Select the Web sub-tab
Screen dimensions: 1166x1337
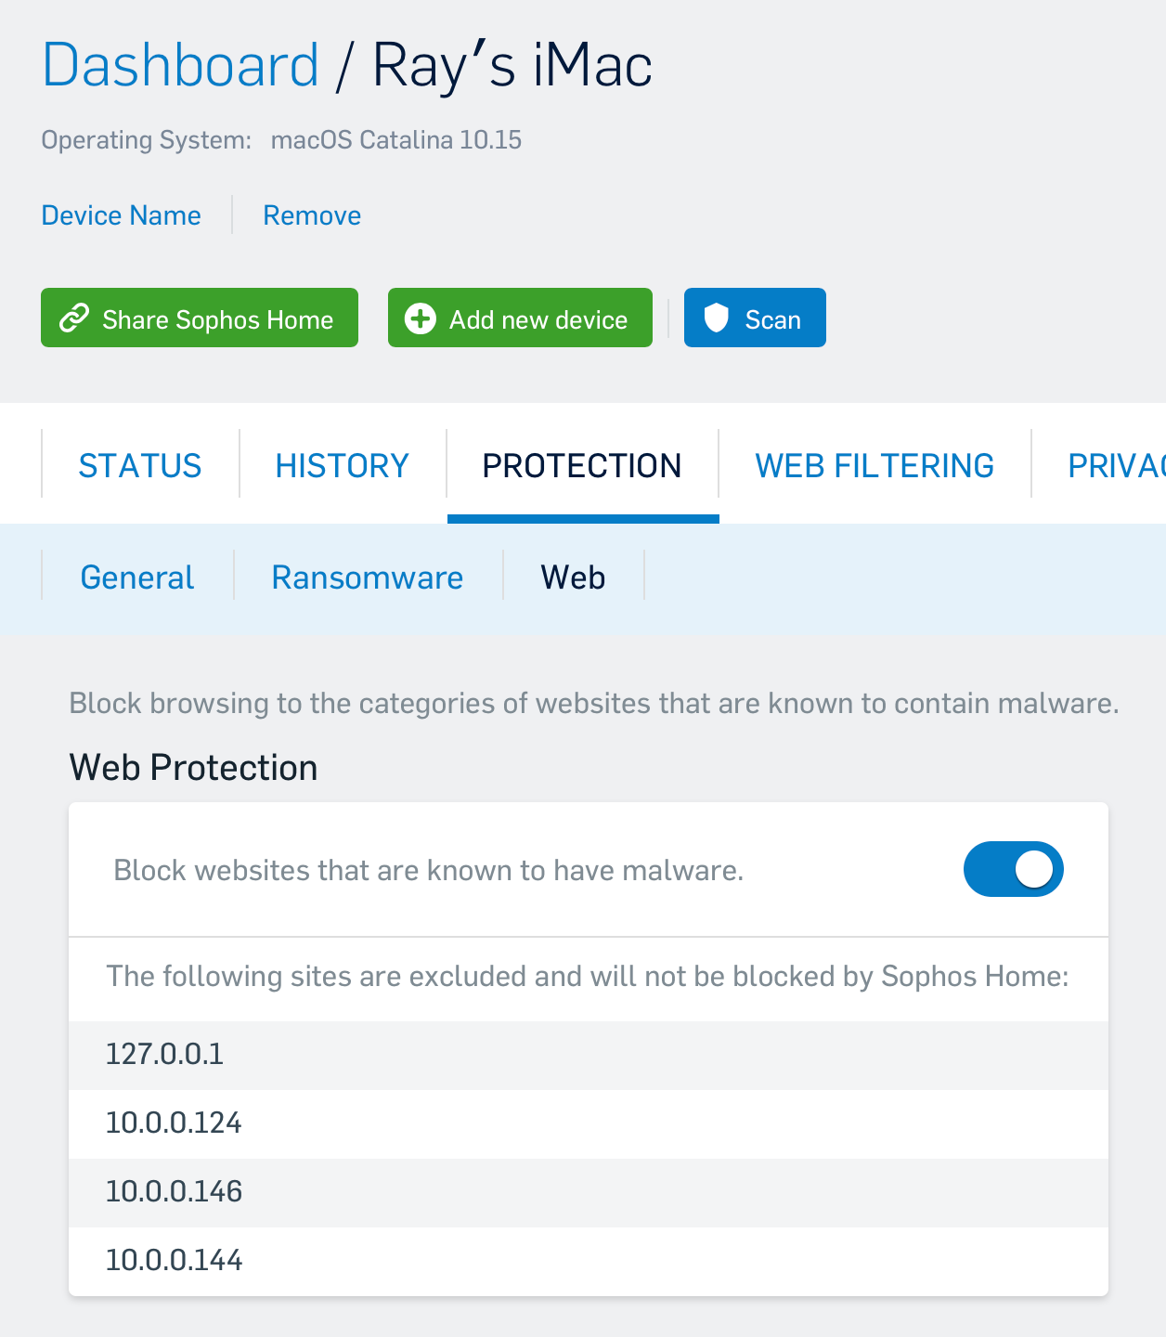(573, 578)
